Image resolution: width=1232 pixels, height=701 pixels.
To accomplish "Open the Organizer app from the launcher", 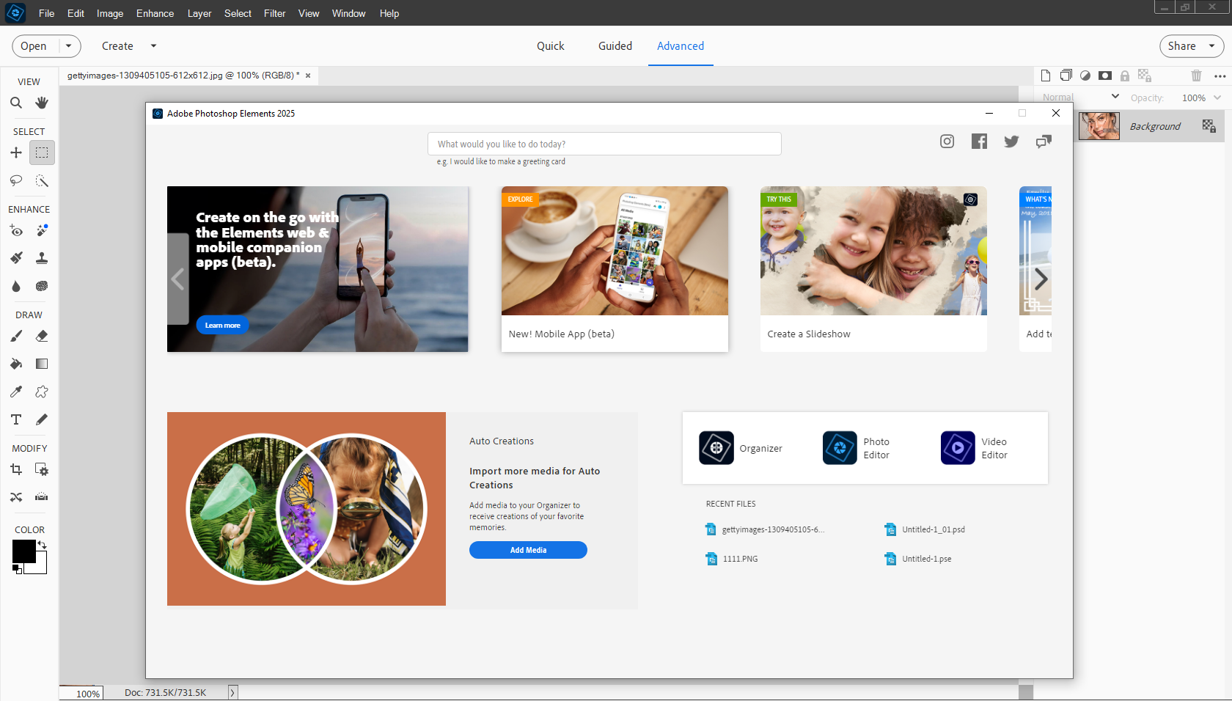I will [741, 448].
